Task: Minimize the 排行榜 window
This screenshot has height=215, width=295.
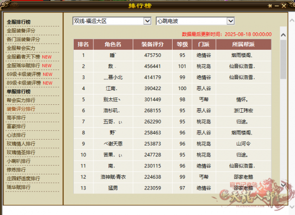Action: coord(276,6)
